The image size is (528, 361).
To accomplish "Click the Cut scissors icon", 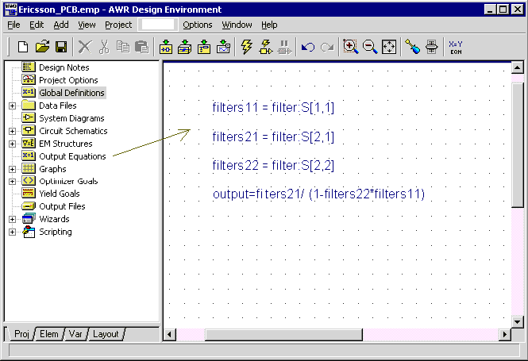I will 104,47.
